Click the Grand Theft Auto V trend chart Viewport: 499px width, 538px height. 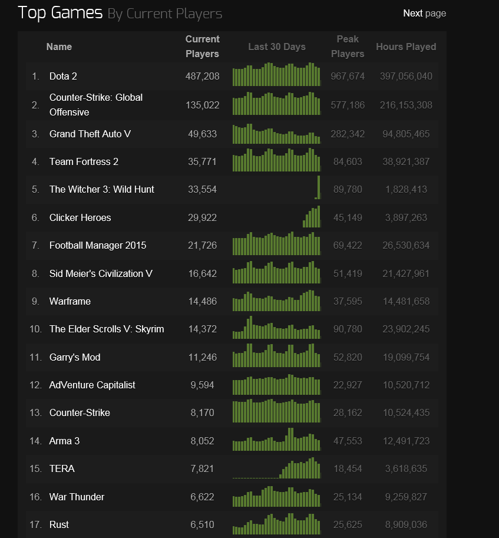coord(276,134)
